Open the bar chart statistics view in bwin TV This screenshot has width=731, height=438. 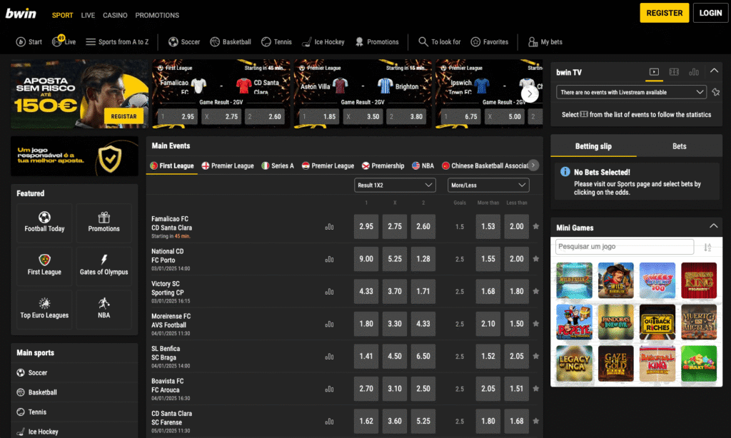click(693, 72)
